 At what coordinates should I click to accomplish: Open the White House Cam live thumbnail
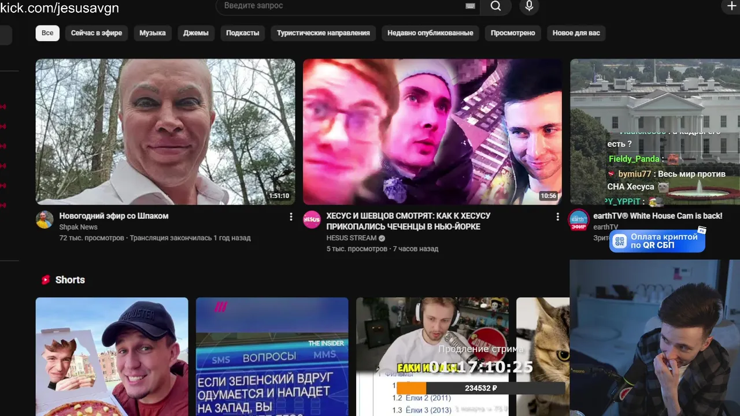(x=655, y=132)
